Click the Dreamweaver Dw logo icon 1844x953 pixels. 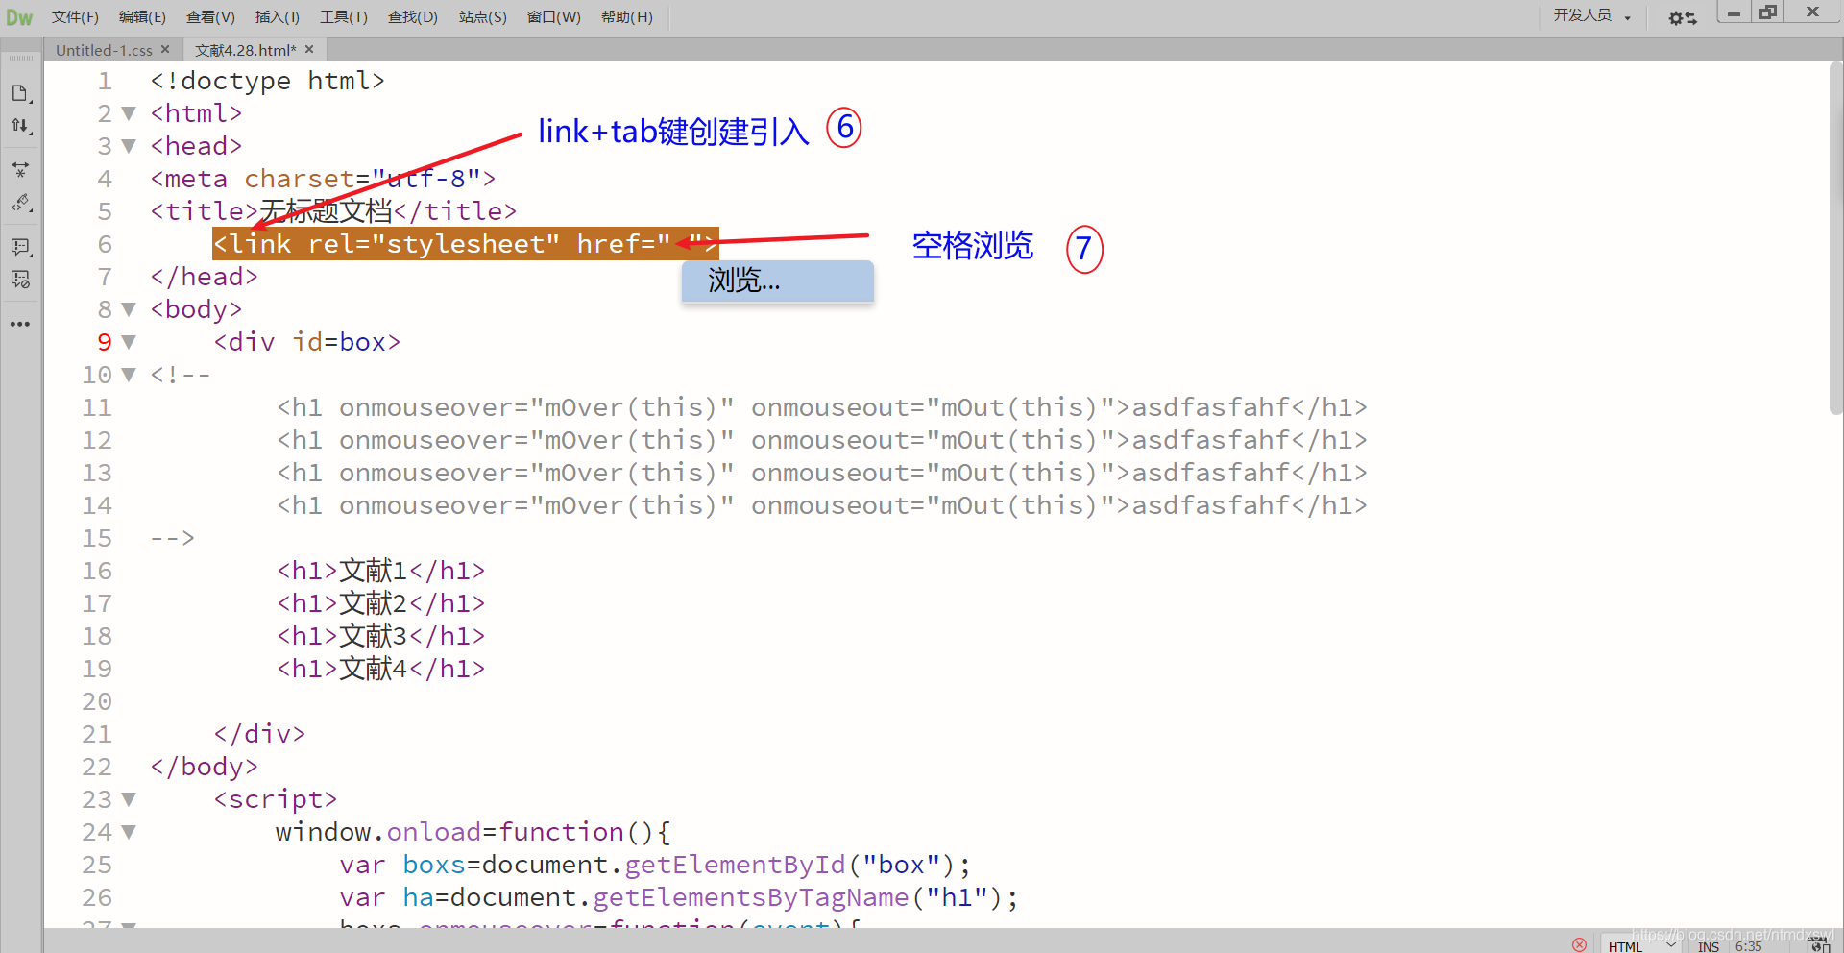pos(19,17)
